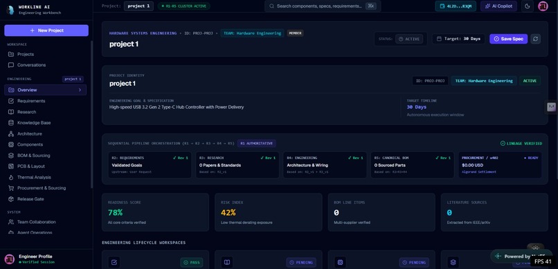Click the PCB & Layout icon
The image size is (558, 269).
pyautogui.click(x=11, y=166)
